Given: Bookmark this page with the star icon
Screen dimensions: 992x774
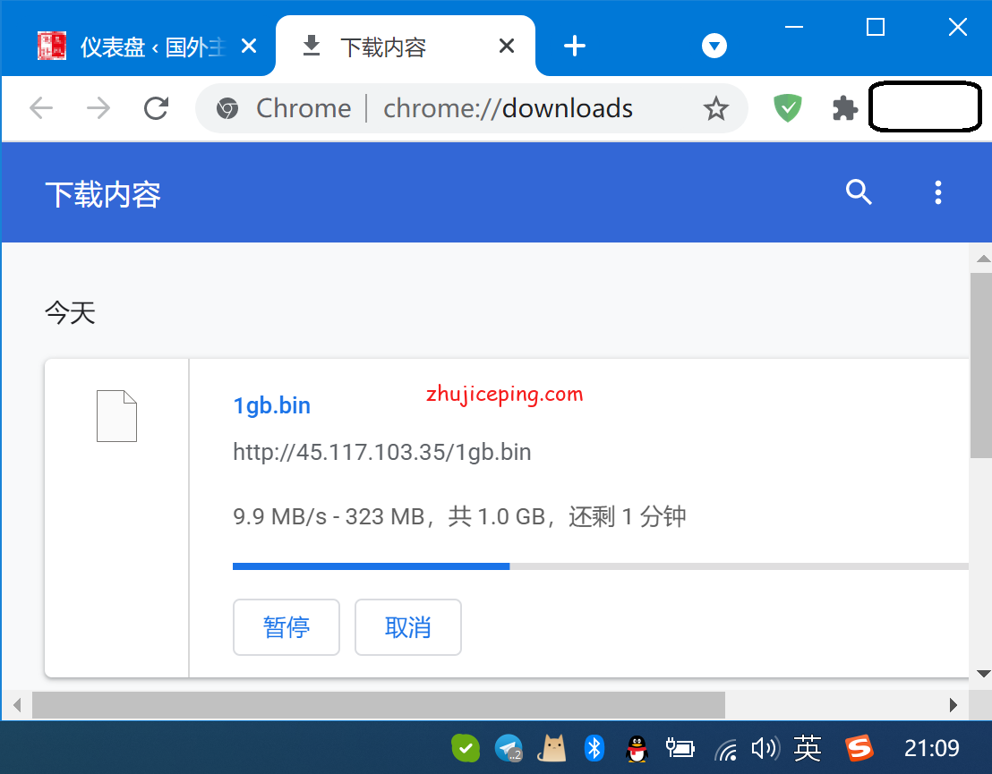Looking at the screenshot, I should tap(715, 109).
